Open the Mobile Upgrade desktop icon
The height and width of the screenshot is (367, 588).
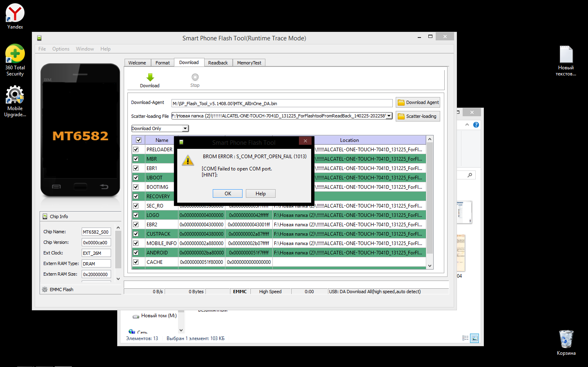tap(15, 101)
